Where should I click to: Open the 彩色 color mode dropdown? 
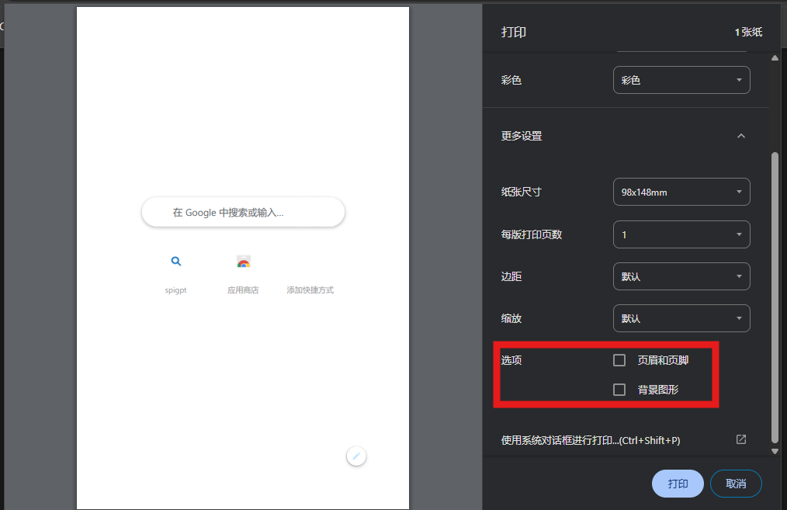tap(681, 80)
